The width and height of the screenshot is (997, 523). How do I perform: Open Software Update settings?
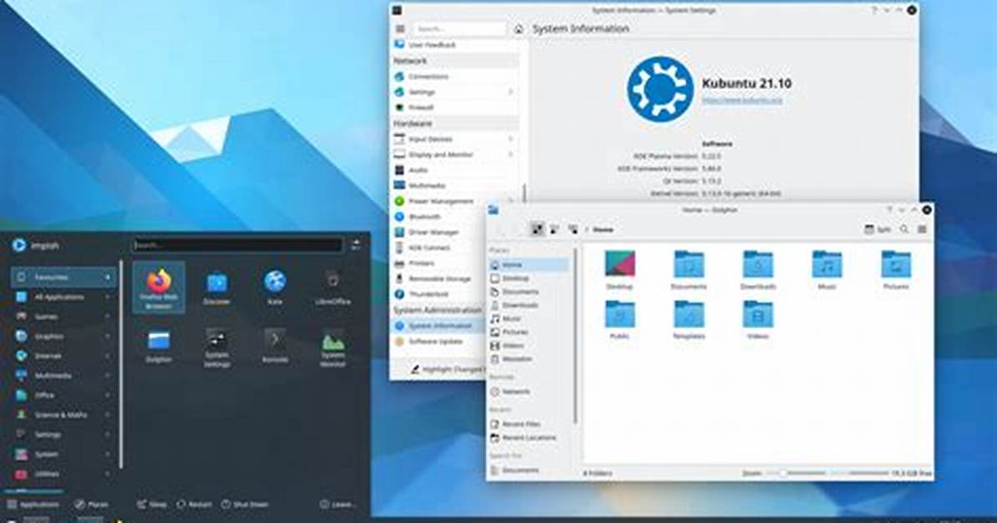[438, 341]
